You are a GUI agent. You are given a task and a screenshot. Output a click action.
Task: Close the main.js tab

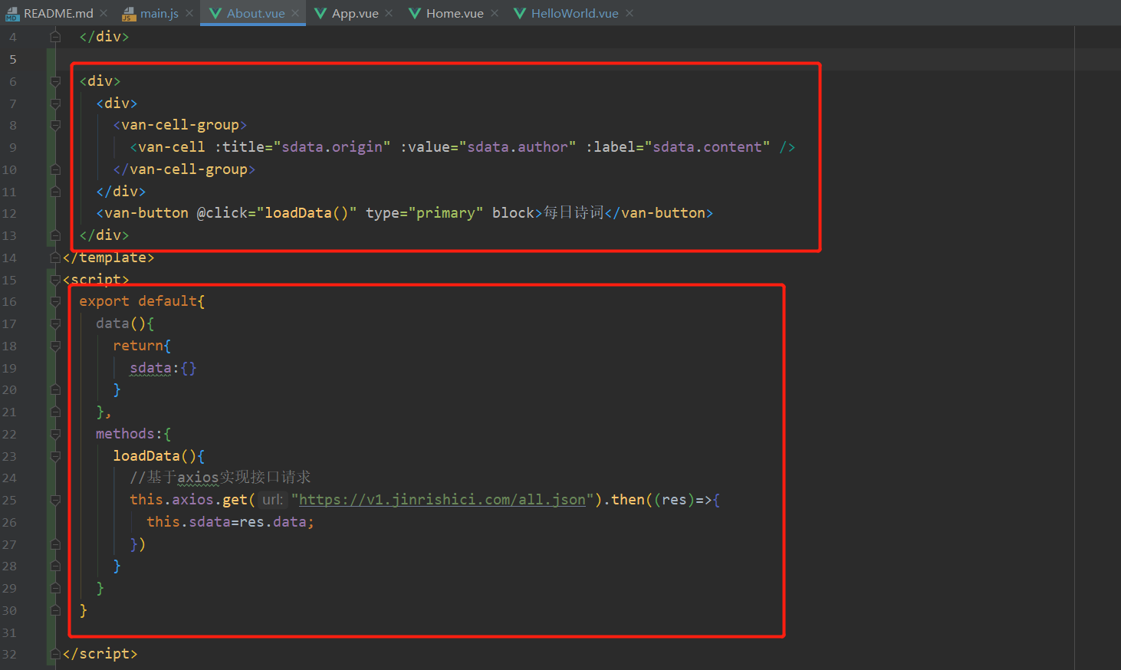(189, 14)
